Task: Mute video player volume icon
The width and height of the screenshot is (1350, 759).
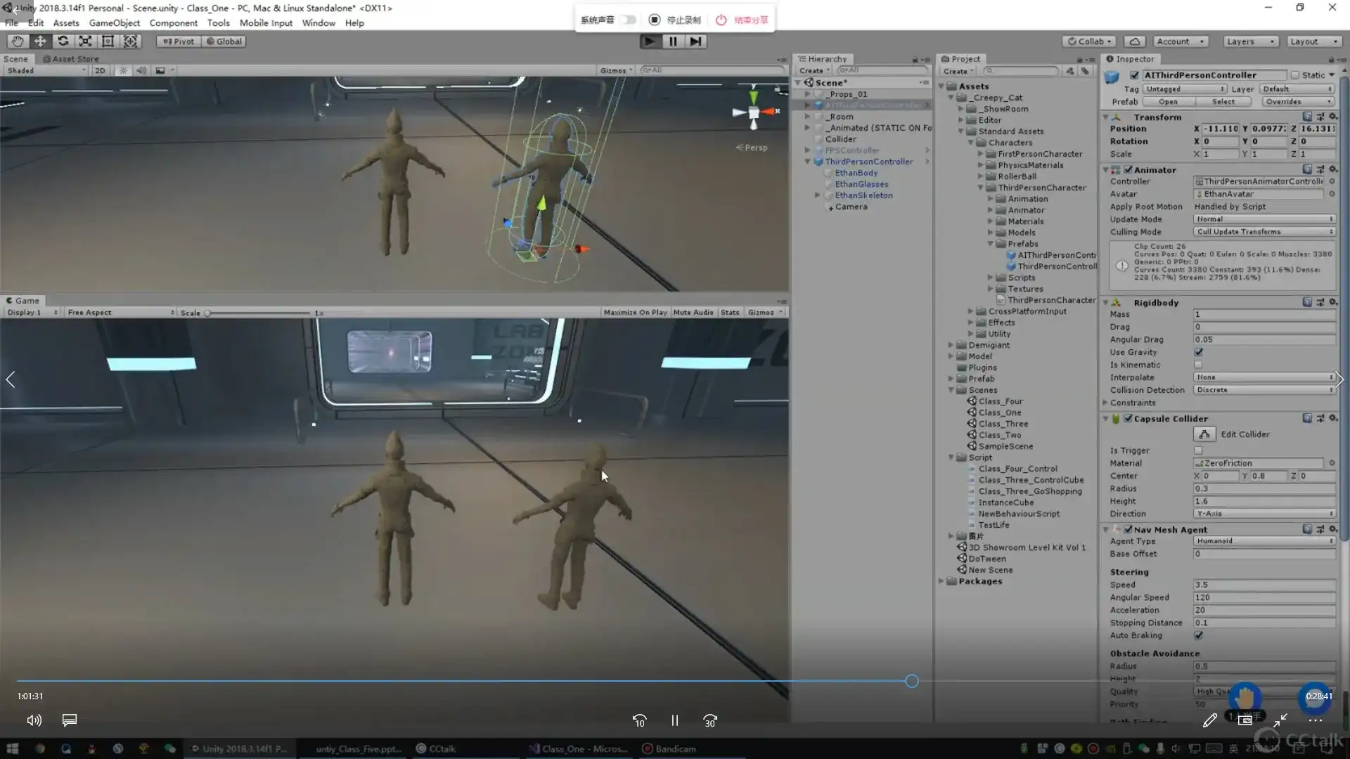Action: 34,720
